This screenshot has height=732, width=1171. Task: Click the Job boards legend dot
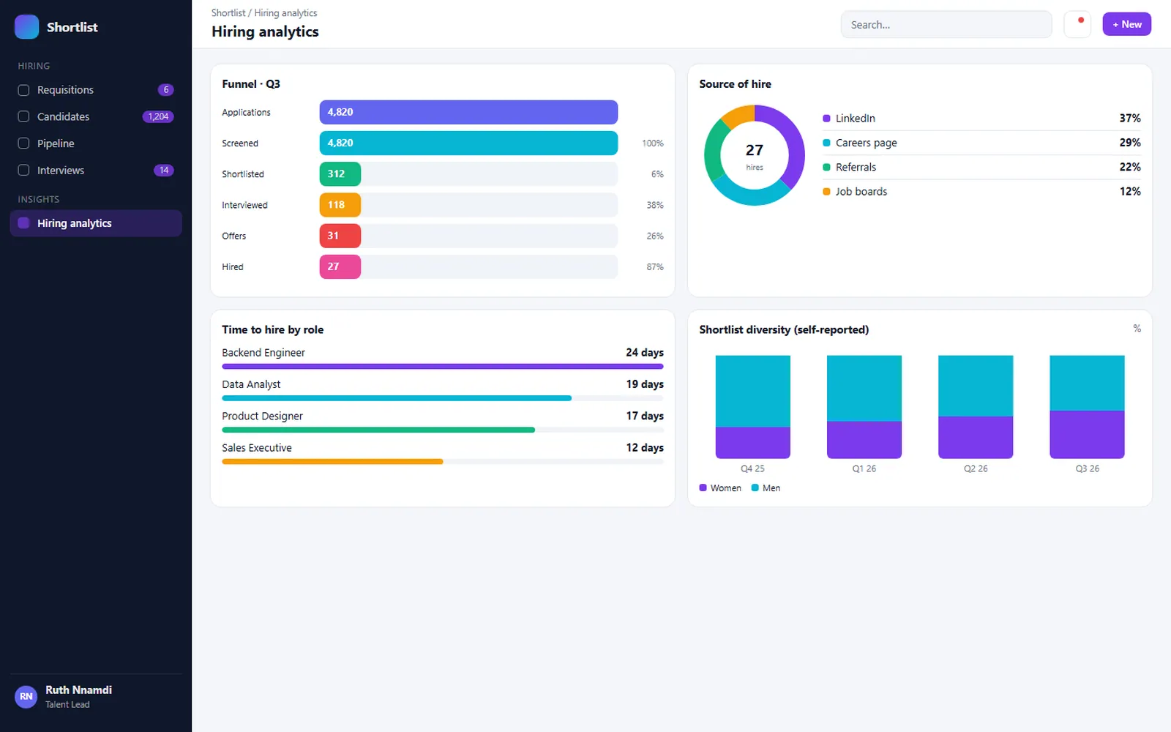(826, 192)
